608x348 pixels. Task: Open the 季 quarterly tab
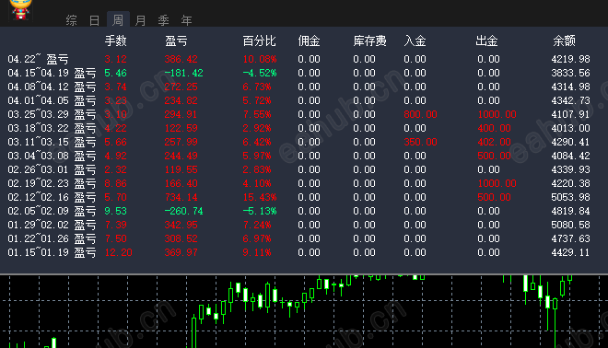(163, 20)
